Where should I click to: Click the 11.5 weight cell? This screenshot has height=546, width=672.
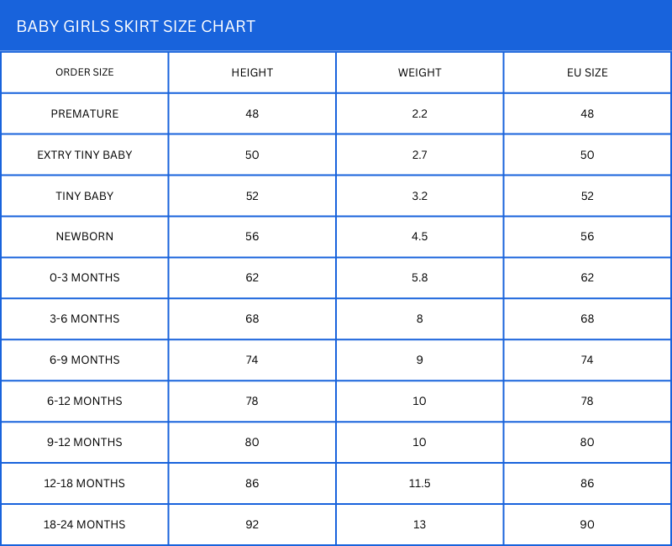420,483
